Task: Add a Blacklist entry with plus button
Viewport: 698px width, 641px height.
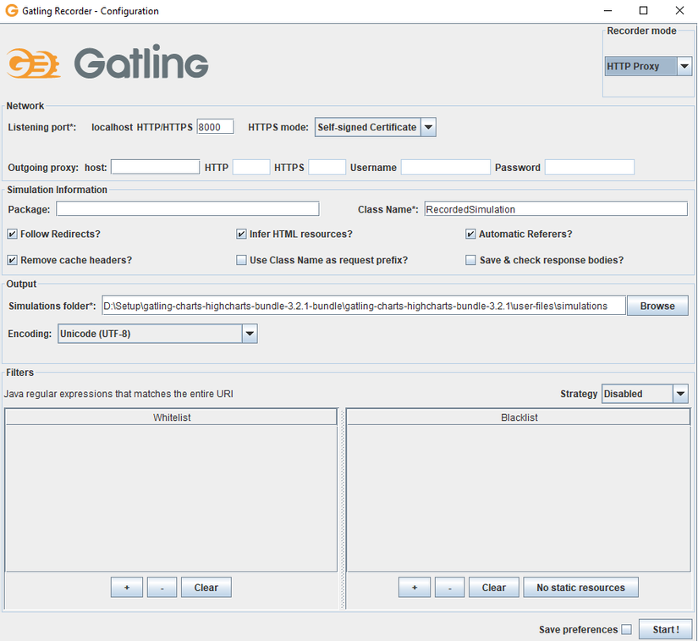Action: 415,588
